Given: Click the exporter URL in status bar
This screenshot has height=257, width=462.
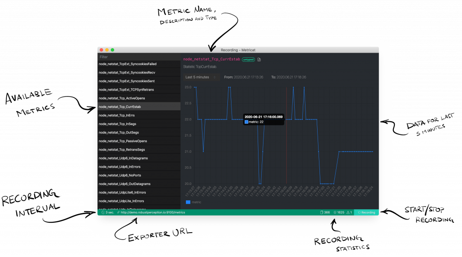Looking at the screenshot, I should pyautogui.click(x=152, y=212).
